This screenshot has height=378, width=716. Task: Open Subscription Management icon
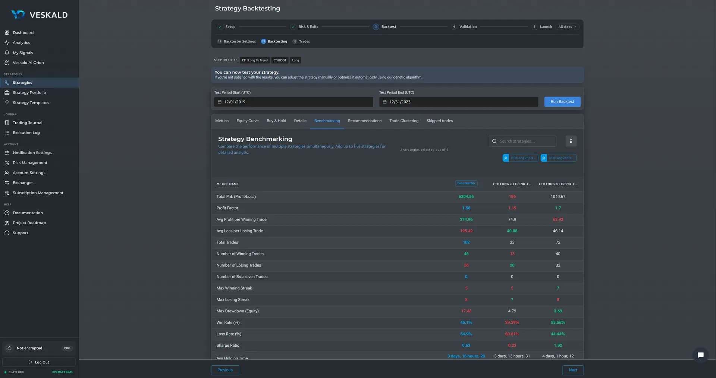(7, 193)
